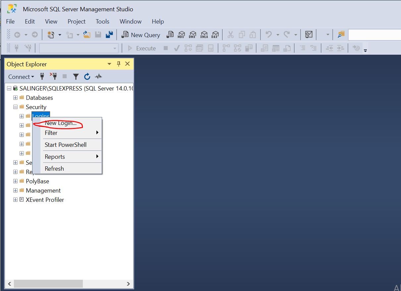
Task: Click the Paste toolbar icon
Action: tap(253, 35)
